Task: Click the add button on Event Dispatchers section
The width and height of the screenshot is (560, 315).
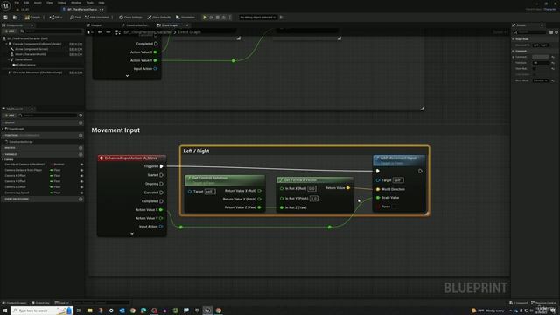Action: click(80, 199)
